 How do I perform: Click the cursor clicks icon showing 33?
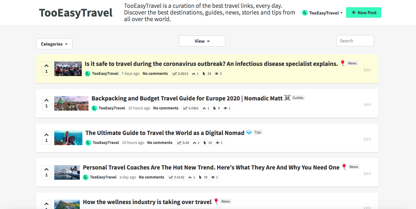[207, 73]
